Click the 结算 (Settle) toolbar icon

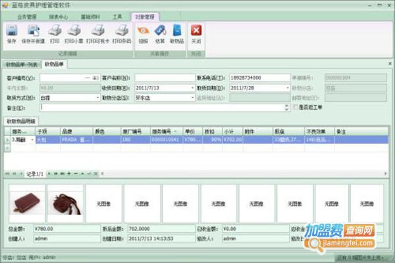pyautogui.click(x=159, y=31)
